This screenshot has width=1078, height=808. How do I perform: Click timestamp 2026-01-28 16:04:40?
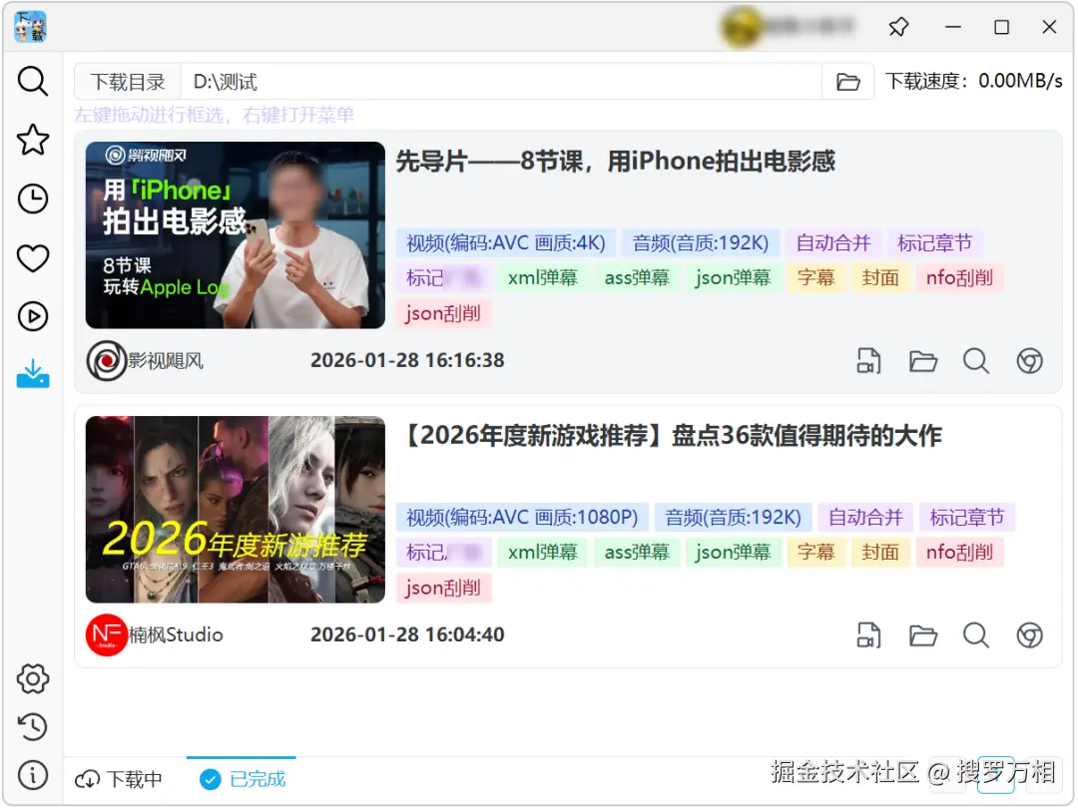(407, 634)
